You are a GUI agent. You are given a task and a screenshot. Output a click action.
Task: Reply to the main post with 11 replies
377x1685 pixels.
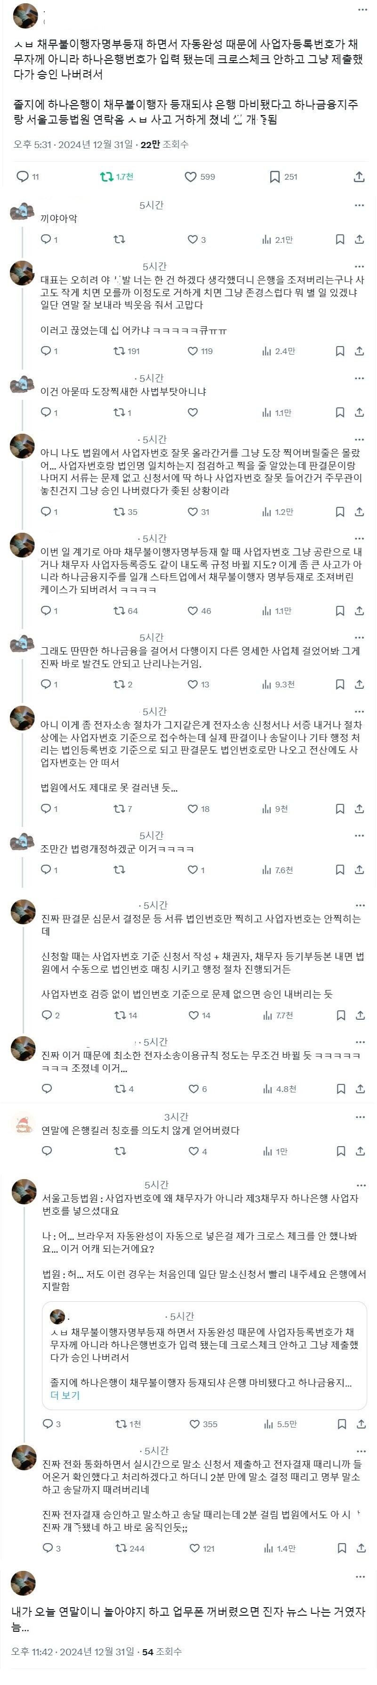coord(22,177)
